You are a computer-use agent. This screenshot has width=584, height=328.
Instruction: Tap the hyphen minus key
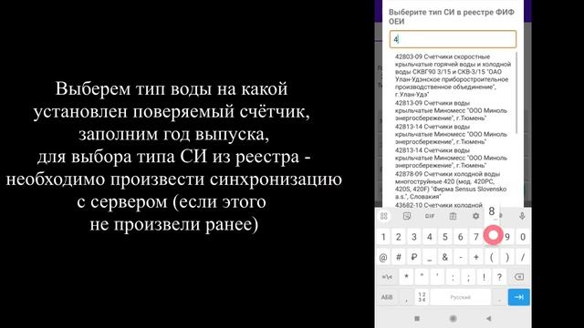coord(461,257)
